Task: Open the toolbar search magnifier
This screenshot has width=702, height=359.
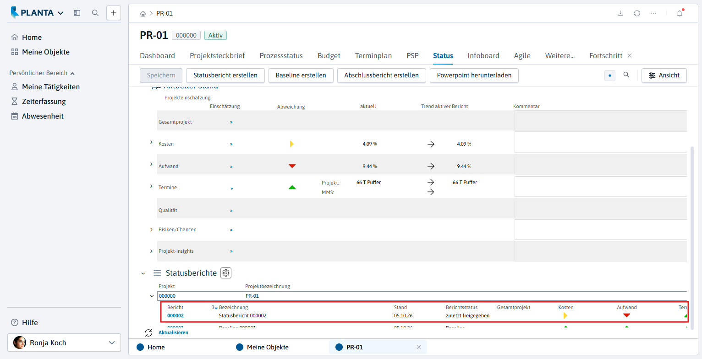Action: point(626,75)
